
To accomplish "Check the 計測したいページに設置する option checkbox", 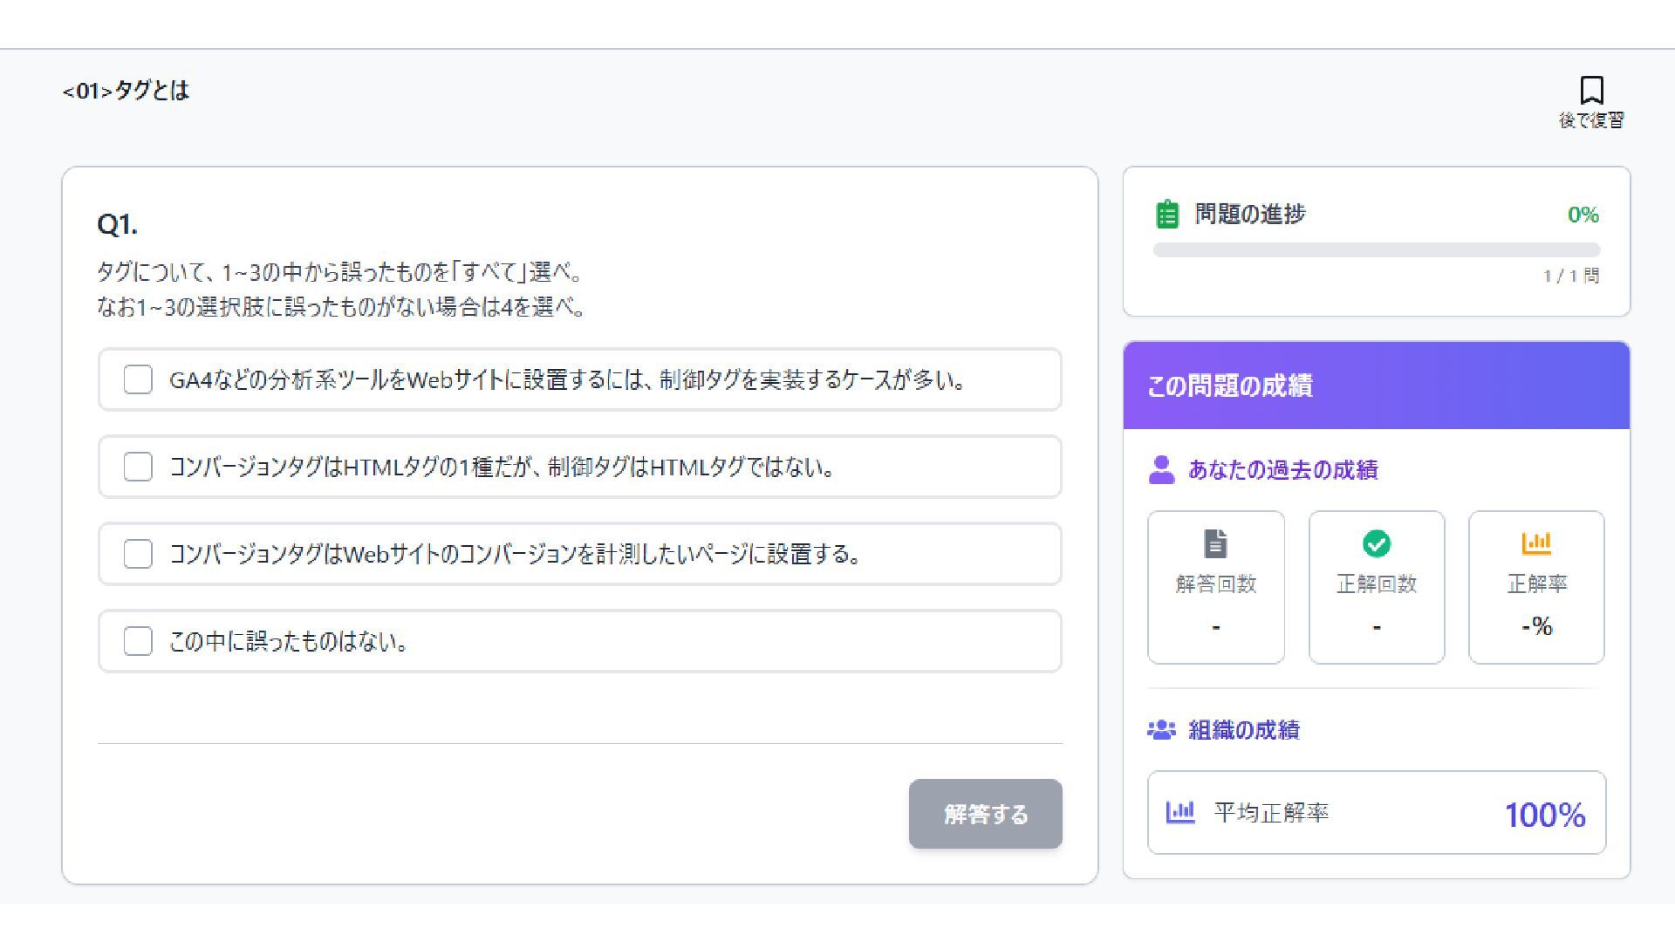I will tap(138, 554).
